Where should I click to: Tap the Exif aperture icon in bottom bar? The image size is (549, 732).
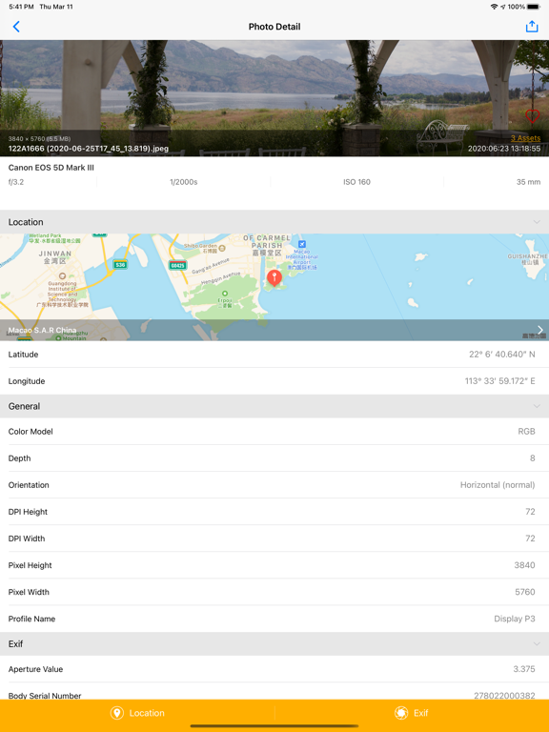[x=401, y=713]
